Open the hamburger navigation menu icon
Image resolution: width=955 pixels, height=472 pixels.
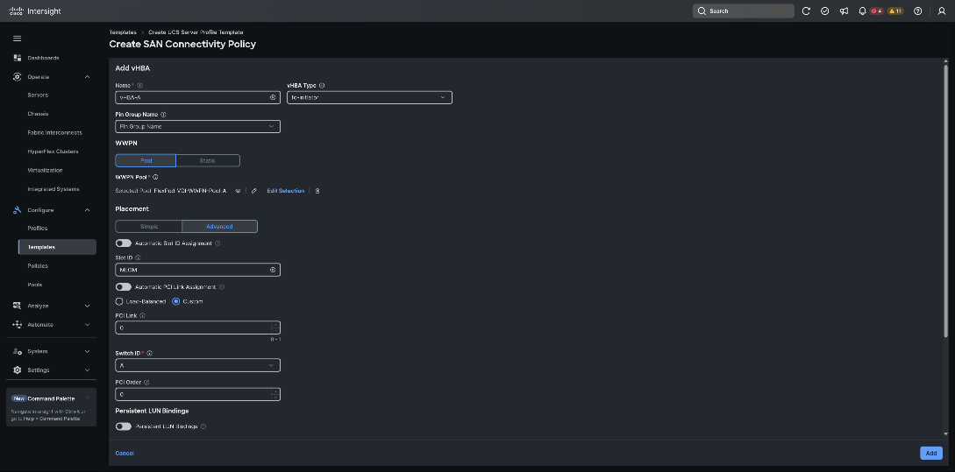tap(17, 39)
